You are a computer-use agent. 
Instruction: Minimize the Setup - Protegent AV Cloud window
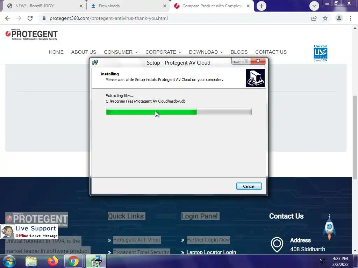click(236, 61)
